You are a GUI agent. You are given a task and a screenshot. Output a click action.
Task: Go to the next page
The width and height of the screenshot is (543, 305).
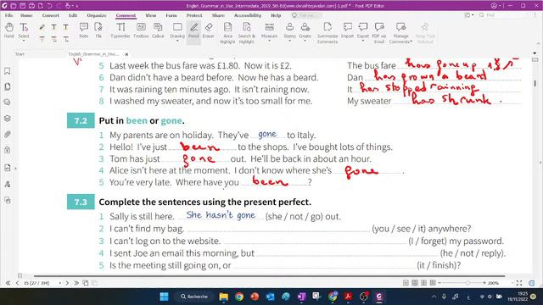tap(67, 283)
